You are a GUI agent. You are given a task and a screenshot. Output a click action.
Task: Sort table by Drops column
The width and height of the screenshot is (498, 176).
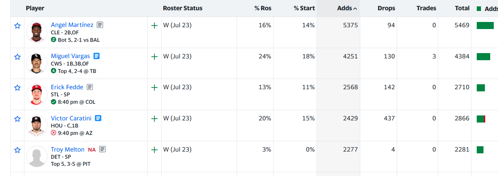386,8
